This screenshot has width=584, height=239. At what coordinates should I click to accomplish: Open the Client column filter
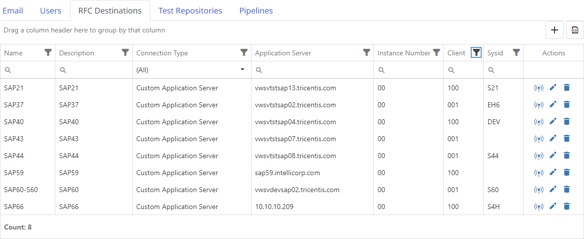click(x=476, y=52)
